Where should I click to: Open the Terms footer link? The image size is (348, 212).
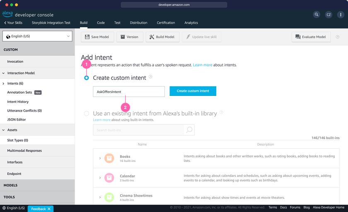pos(273,207)
